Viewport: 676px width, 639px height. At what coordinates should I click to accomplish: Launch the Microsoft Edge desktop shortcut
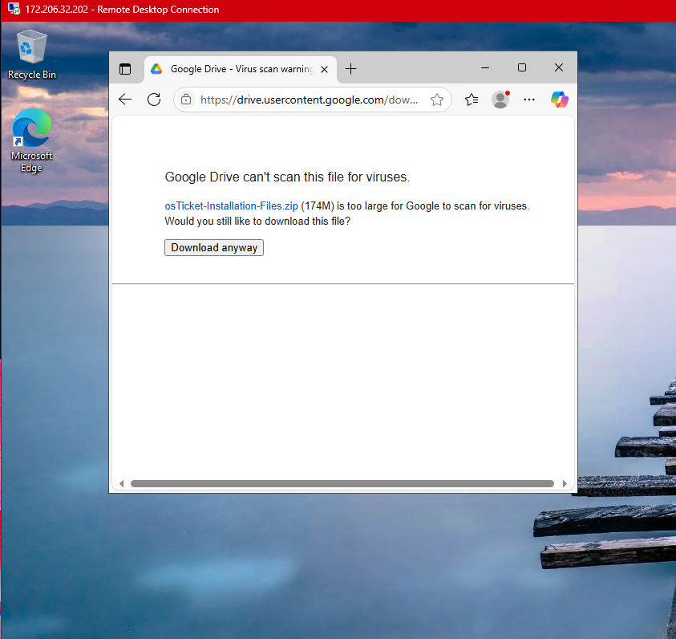32,140
